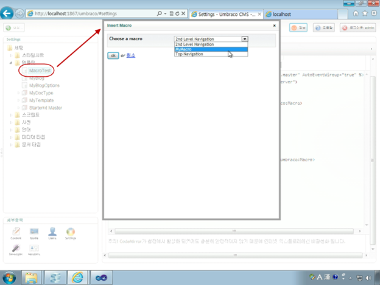Open the Users section icon
Screen dimensions: 380x285
click(x=52, y=233)
